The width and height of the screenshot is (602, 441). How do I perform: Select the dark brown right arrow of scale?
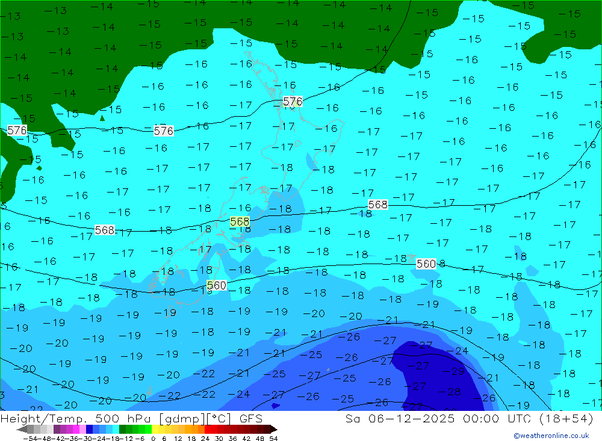(274, 429)
